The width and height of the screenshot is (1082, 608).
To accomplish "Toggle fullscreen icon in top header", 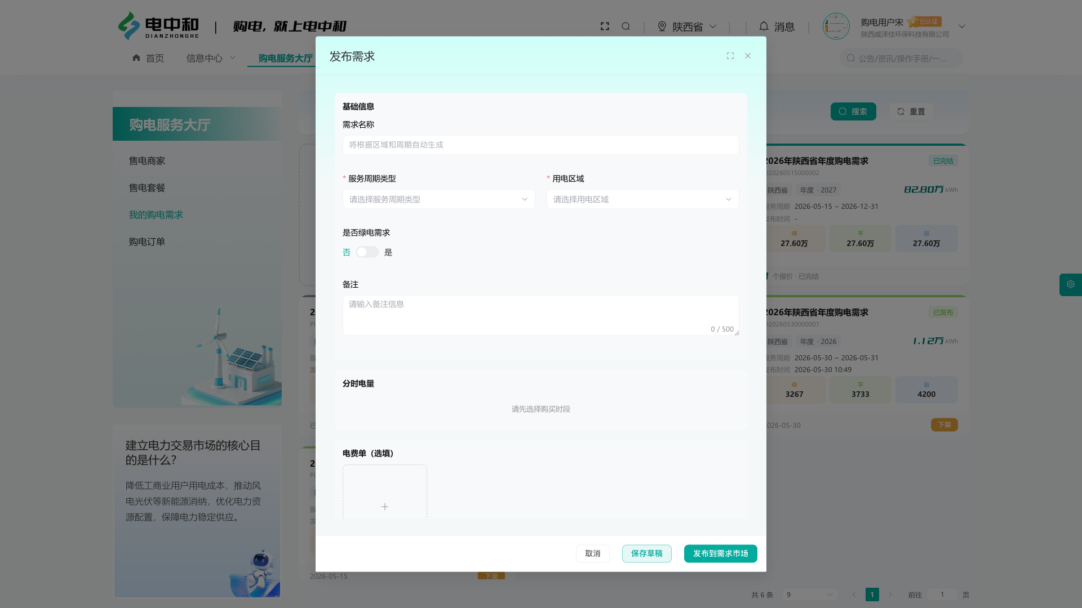I will [x=605, y=26].
